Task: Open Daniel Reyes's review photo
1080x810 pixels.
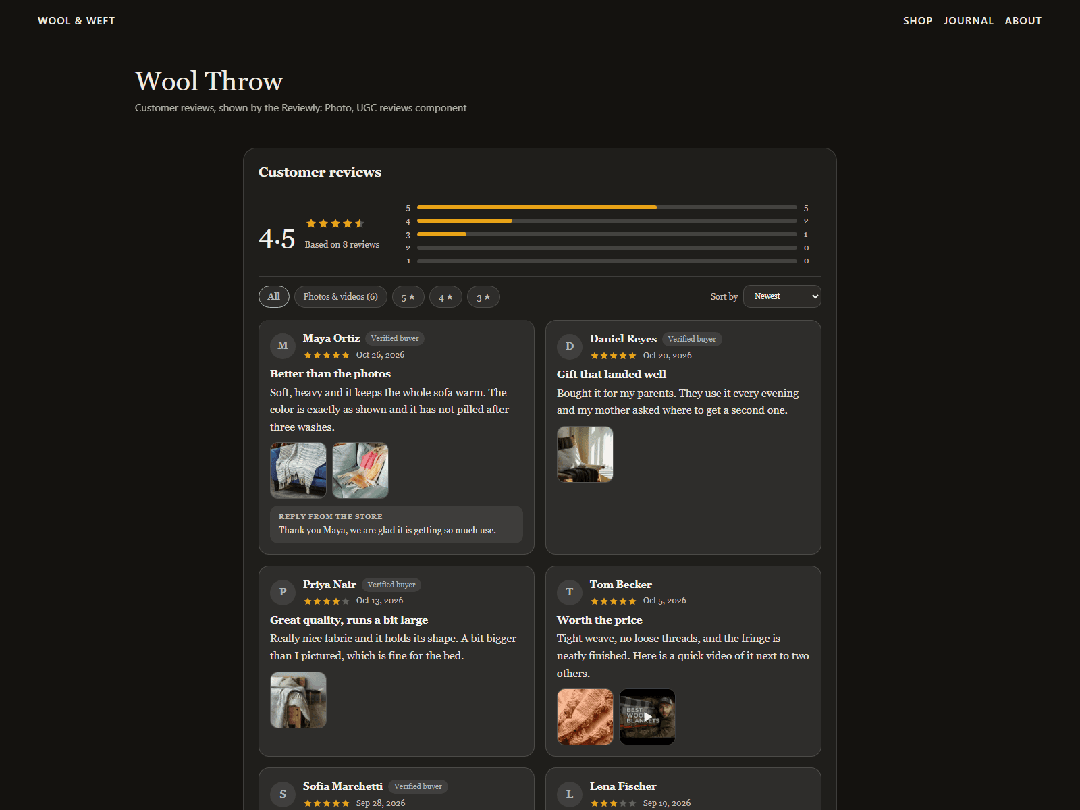Action: pyautogui.click(x=585, y=454)
